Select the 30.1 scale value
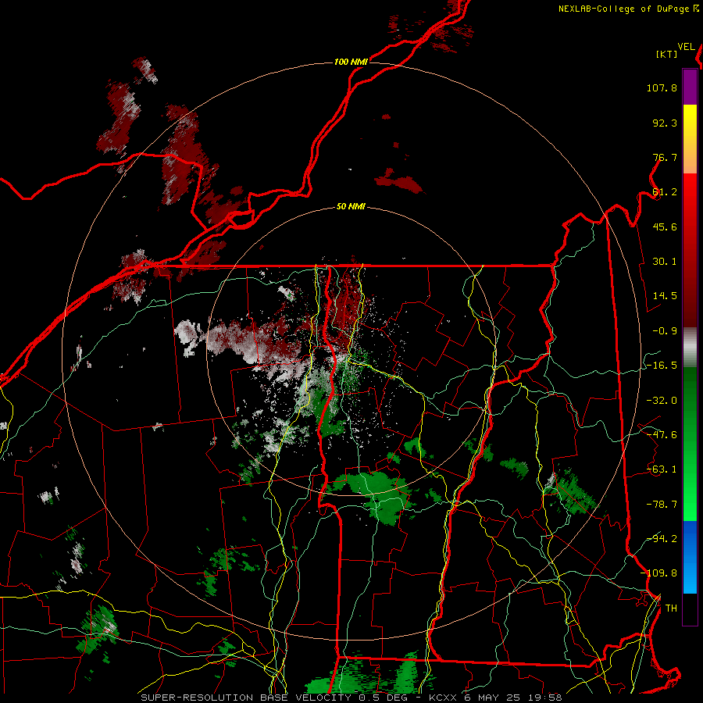703x703 pixels. pos(665,262)
